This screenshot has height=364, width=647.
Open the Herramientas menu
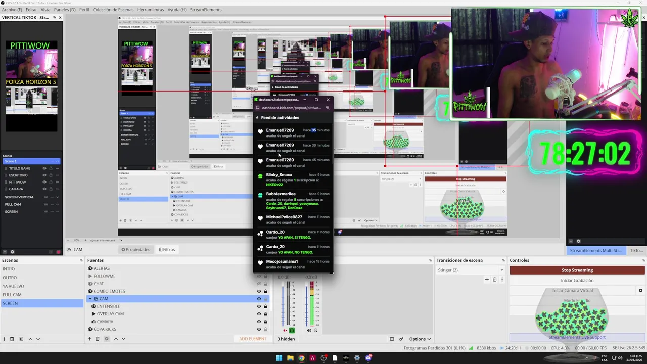coord(151,10)
